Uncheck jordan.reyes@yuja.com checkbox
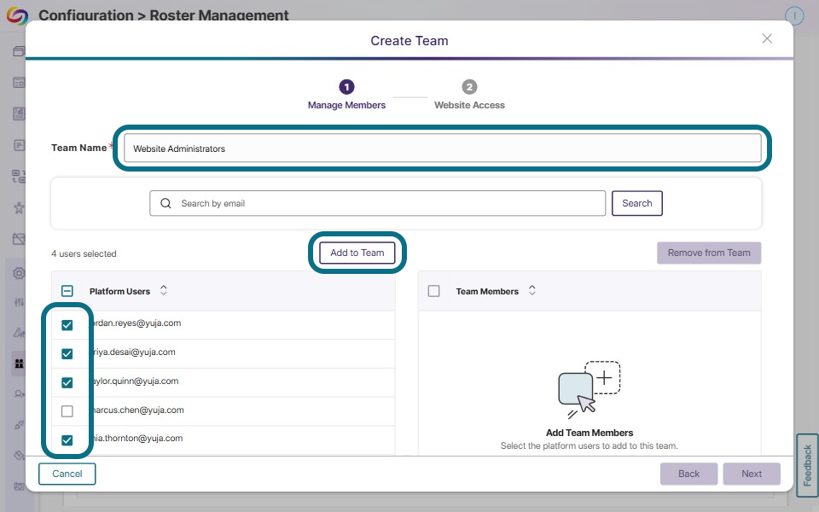The height and width of the screenshot is (512, 819). tap(67, 325)
